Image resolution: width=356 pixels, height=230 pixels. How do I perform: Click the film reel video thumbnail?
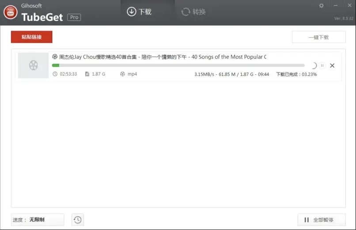click(33, 65)
